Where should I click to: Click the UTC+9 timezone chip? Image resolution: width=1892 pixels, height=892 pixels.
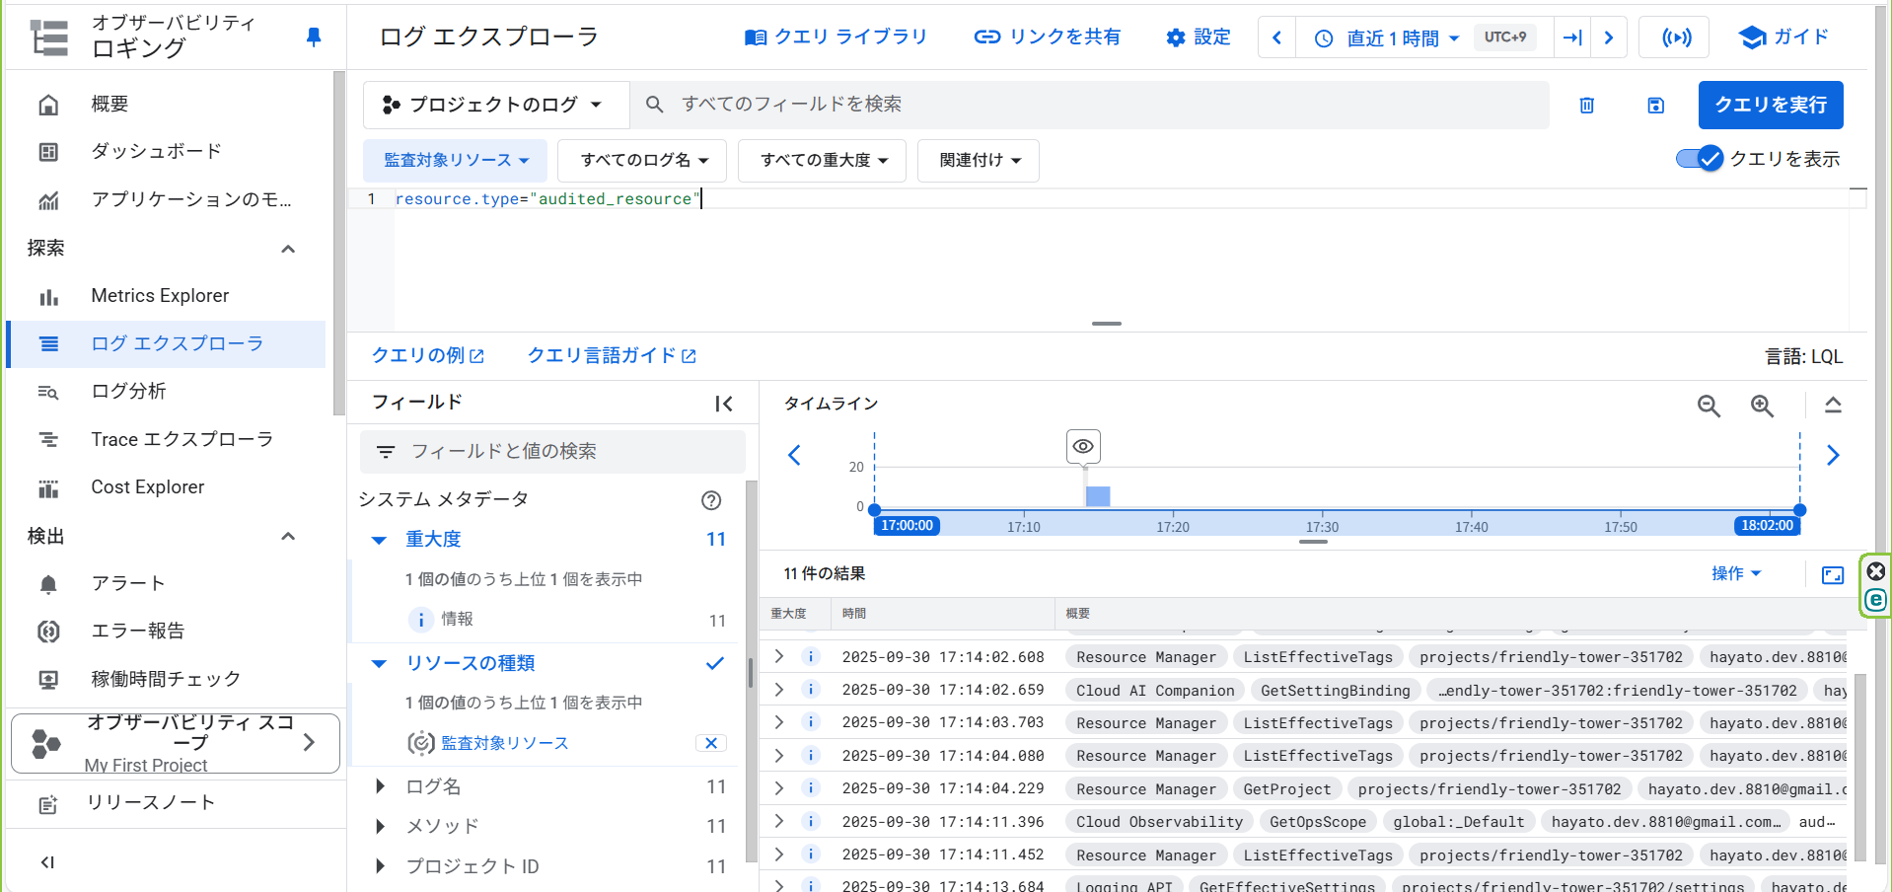(x=1505, y=37)
